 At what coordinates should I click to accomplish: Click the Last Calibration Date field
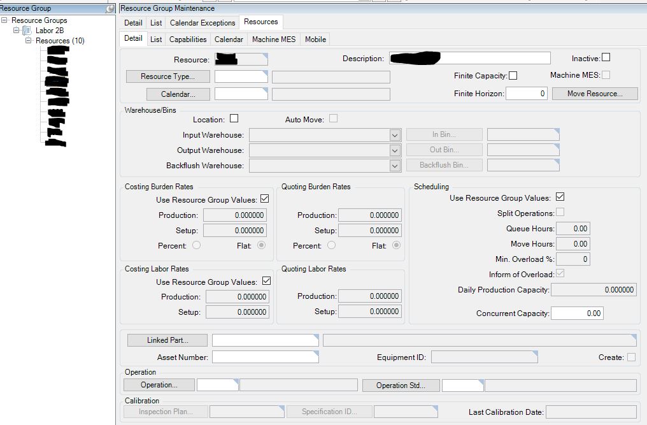[x=592, y=412]
